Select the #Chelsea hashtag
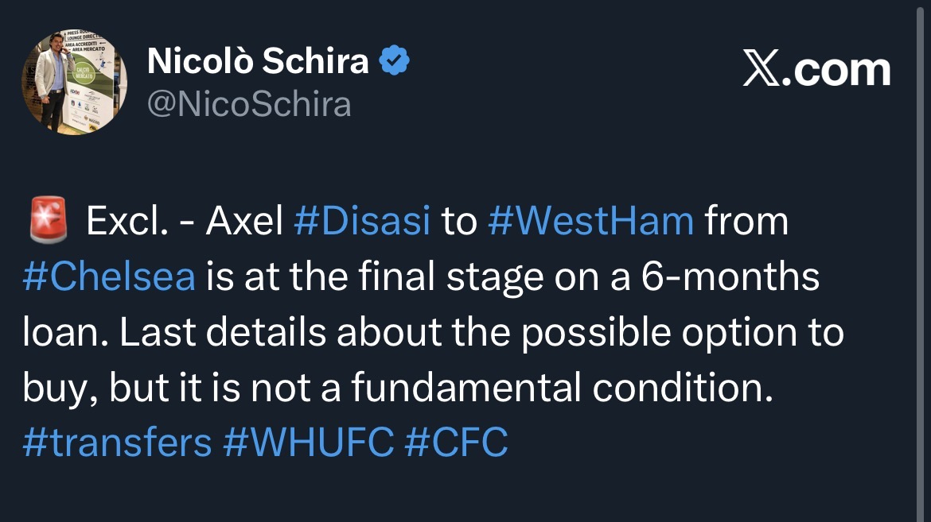Screen dimensions: 931x522 pyautogui.click(x=109, y=277)
